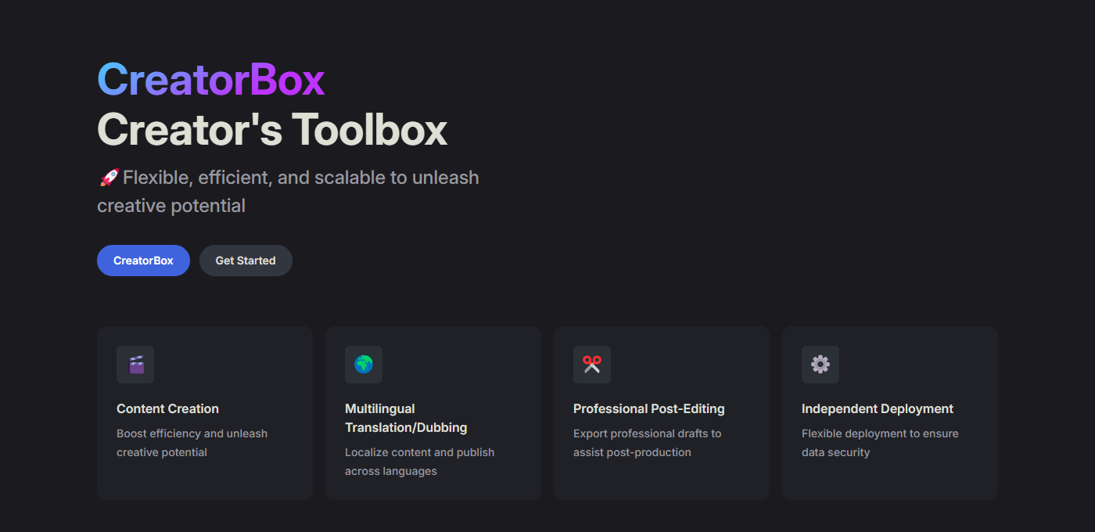Click the Independent Deployment title text

point(877,408)
